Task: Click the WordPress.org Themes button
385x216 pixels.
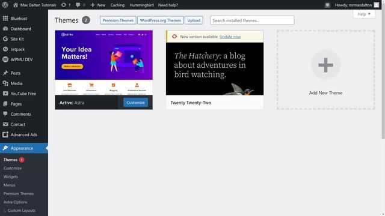Action: click(x=161, y=20)
